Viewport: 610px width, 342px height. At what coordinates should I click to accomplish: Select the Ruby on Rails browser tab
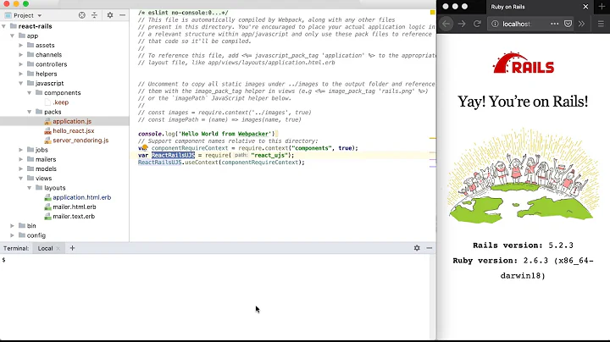pos(539,7)
